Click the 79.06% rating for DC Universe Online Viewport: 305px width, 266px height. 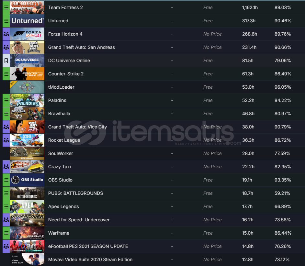click(x=283, y=61)
